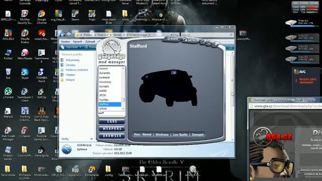Open the config folder on desktop

109,171
